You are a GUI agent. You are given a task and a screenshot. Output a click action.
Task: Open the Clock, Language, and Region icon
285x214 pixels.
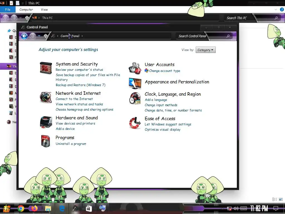[x=135, y=98]
